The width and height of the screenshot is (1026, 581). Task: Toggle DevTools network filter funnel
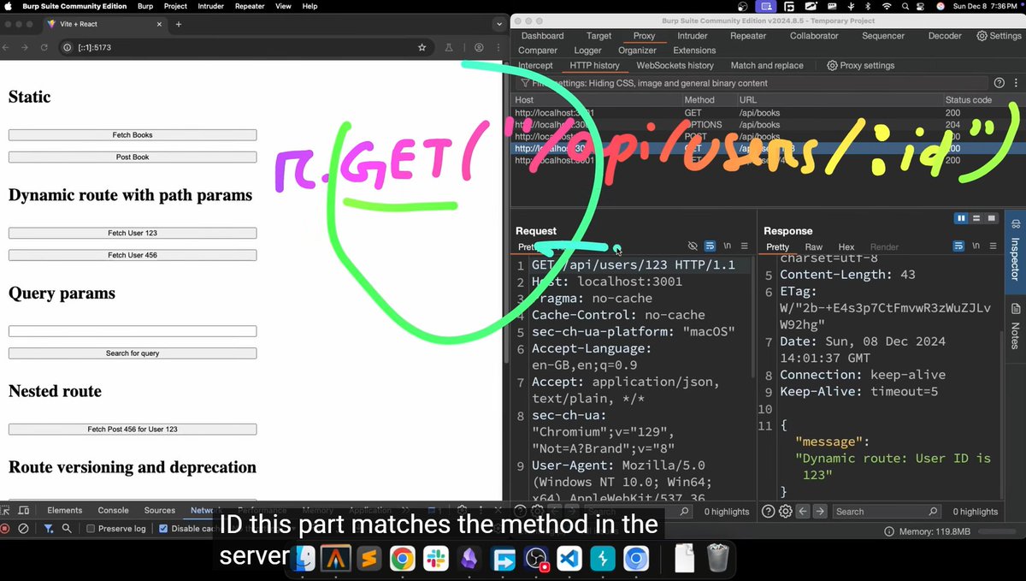point(49,529)
